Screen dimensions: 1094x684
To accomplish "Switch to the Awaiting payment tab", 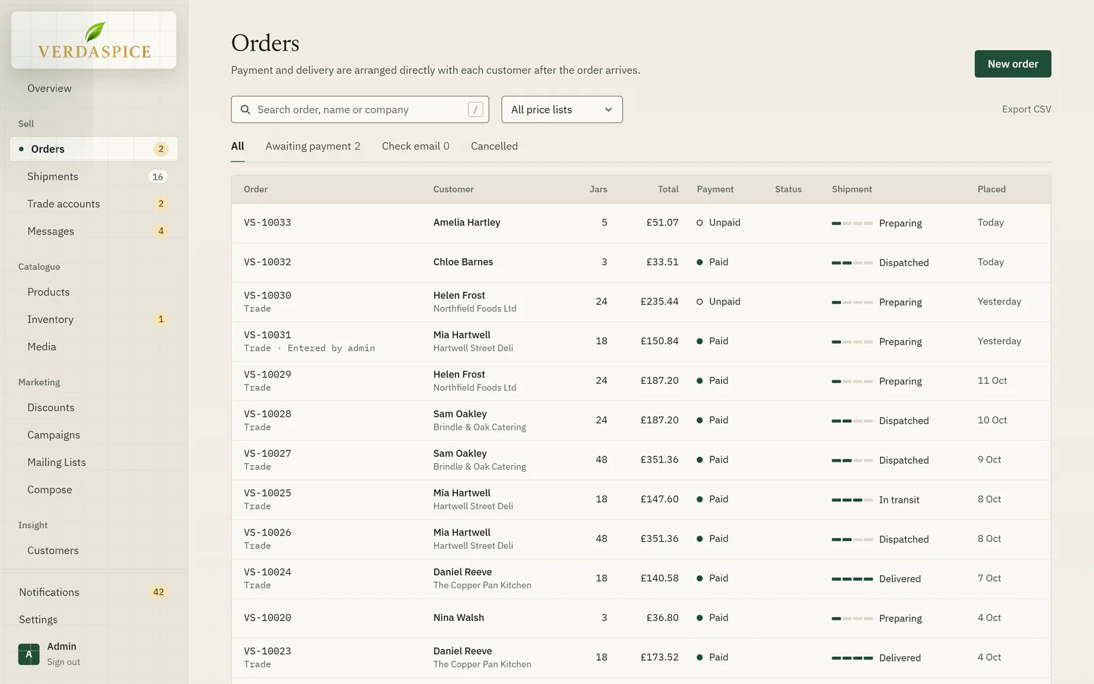I will pyautogui.click(x=313, y=146).
